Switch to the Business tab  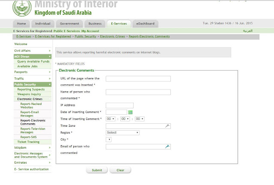pos(95,24)
